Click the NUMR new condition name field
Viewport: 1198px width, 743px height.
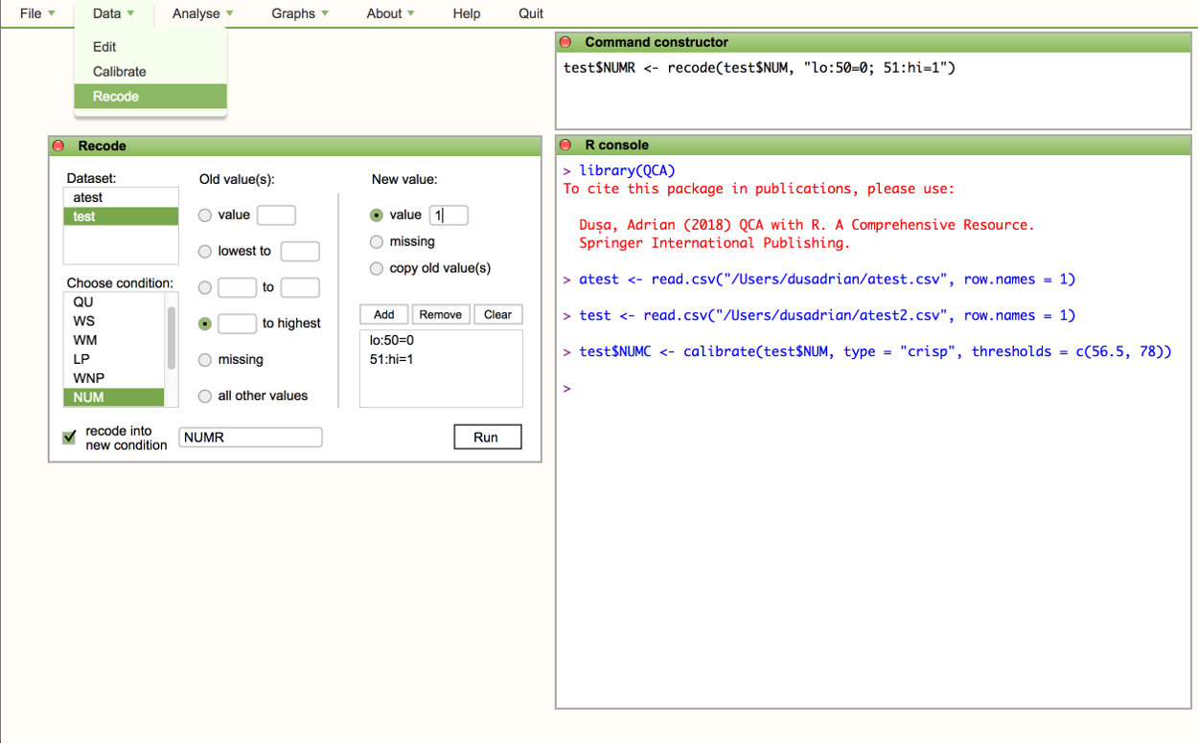[x=250, y=438]
